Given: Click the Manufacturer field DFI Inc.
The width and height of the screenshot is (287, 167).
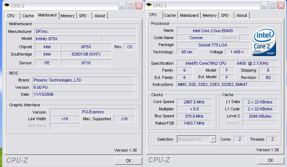Looking at the screenshot, I should (x=85, y=31).
